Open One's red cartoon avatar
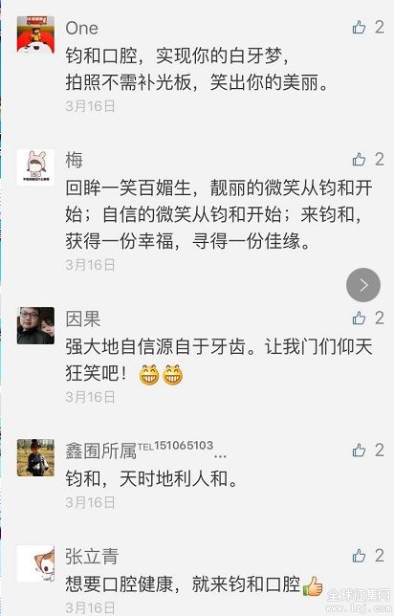The image size is (394, 616). (x=35, y=34)
